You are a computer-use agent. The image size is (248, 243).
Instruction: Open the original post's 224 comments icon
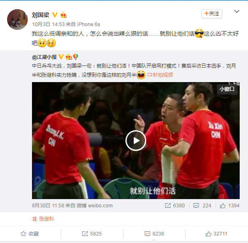(x=196, y=206)
